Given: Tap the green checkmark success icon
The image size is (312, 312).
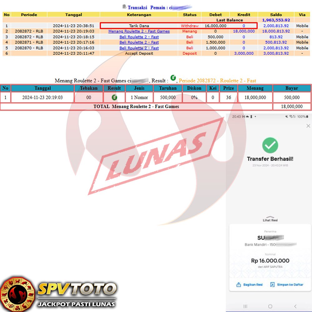Looking at the screenshot, I should [x=270, y=145].
